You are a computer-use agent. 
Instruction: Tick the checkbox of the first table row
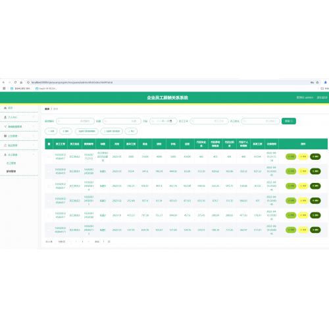pyautogui.click(x=49, y=157)
